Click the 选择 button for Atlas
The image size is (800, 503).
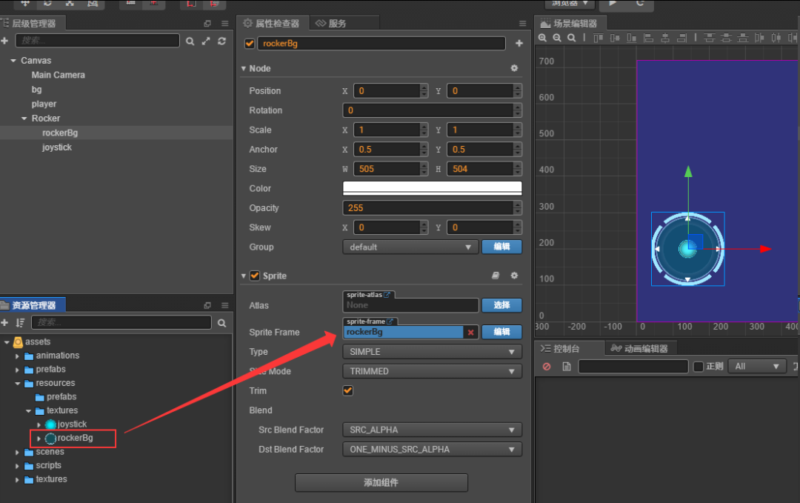502,305
